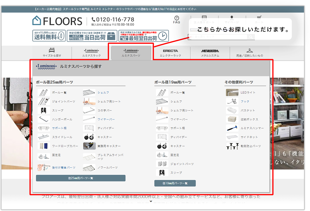Viewport: 310px width, 211px height.
Task: Click the 19mm サポート柵 icon
Action: click(x=162, y=128)
